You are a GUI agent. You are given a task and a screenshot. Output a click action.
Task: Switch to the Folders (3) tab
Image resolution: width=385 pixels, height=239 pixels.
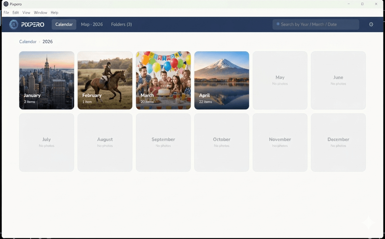[121, 24]
